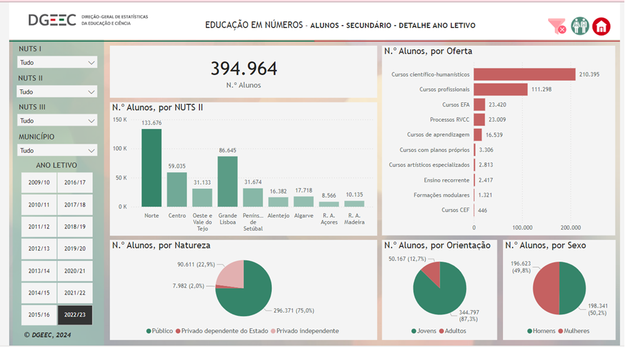Image resolution: width=625 pixels, height=347 pixels.
Task: Click the Mulheres legend marker
Action: click(561, 331)
